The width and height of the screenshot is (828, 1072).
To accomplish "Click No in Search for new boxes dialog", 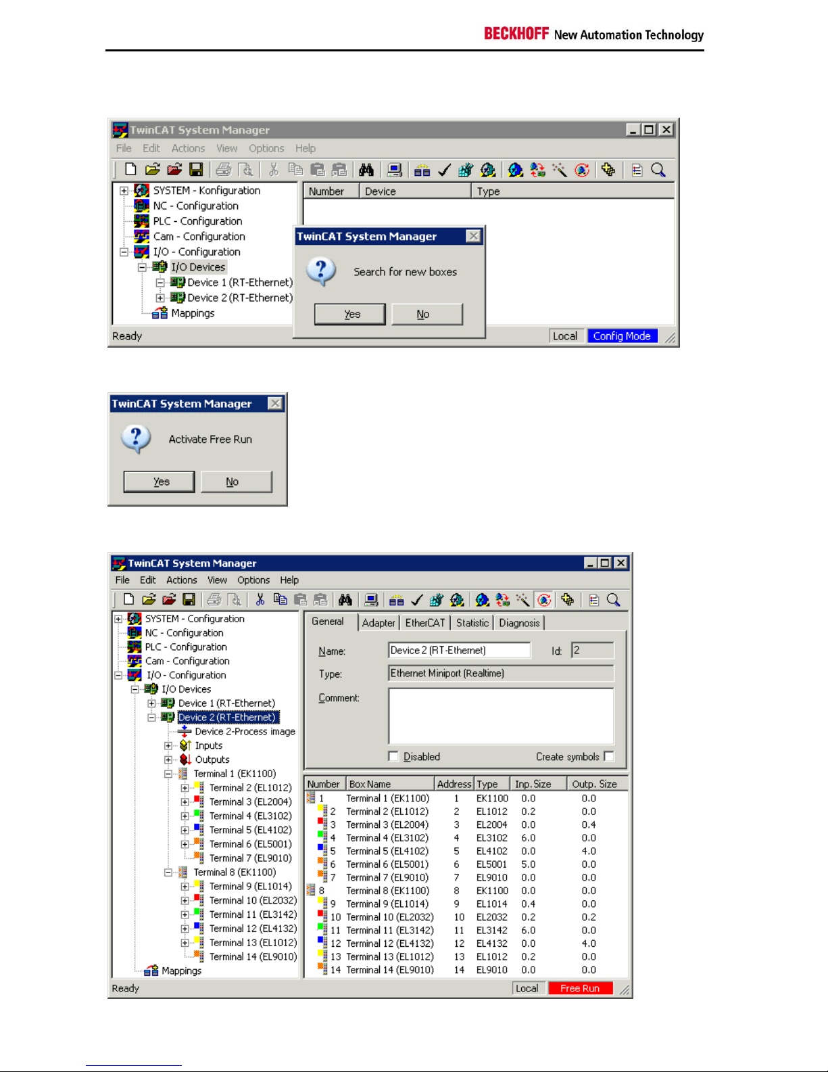I will pos(427,314).
